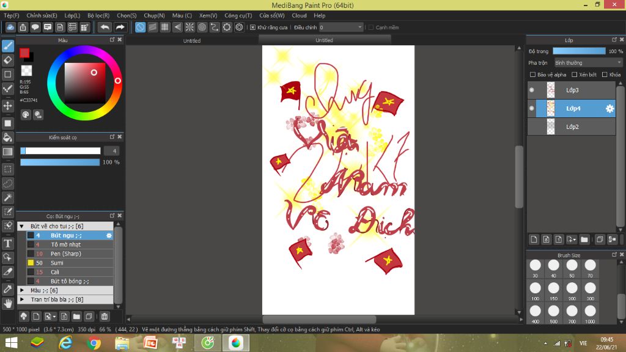Expand Tran trí bla bla brush group
626x352 pixels.
click(x=22, y=299)
